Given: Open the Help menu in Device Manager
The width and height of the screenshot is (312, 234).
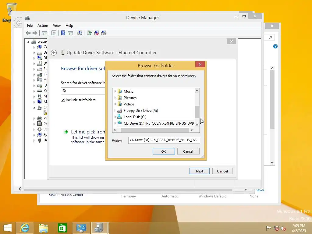Looking at the screenshot, I should pyautogui.click(x=69, y=26).
